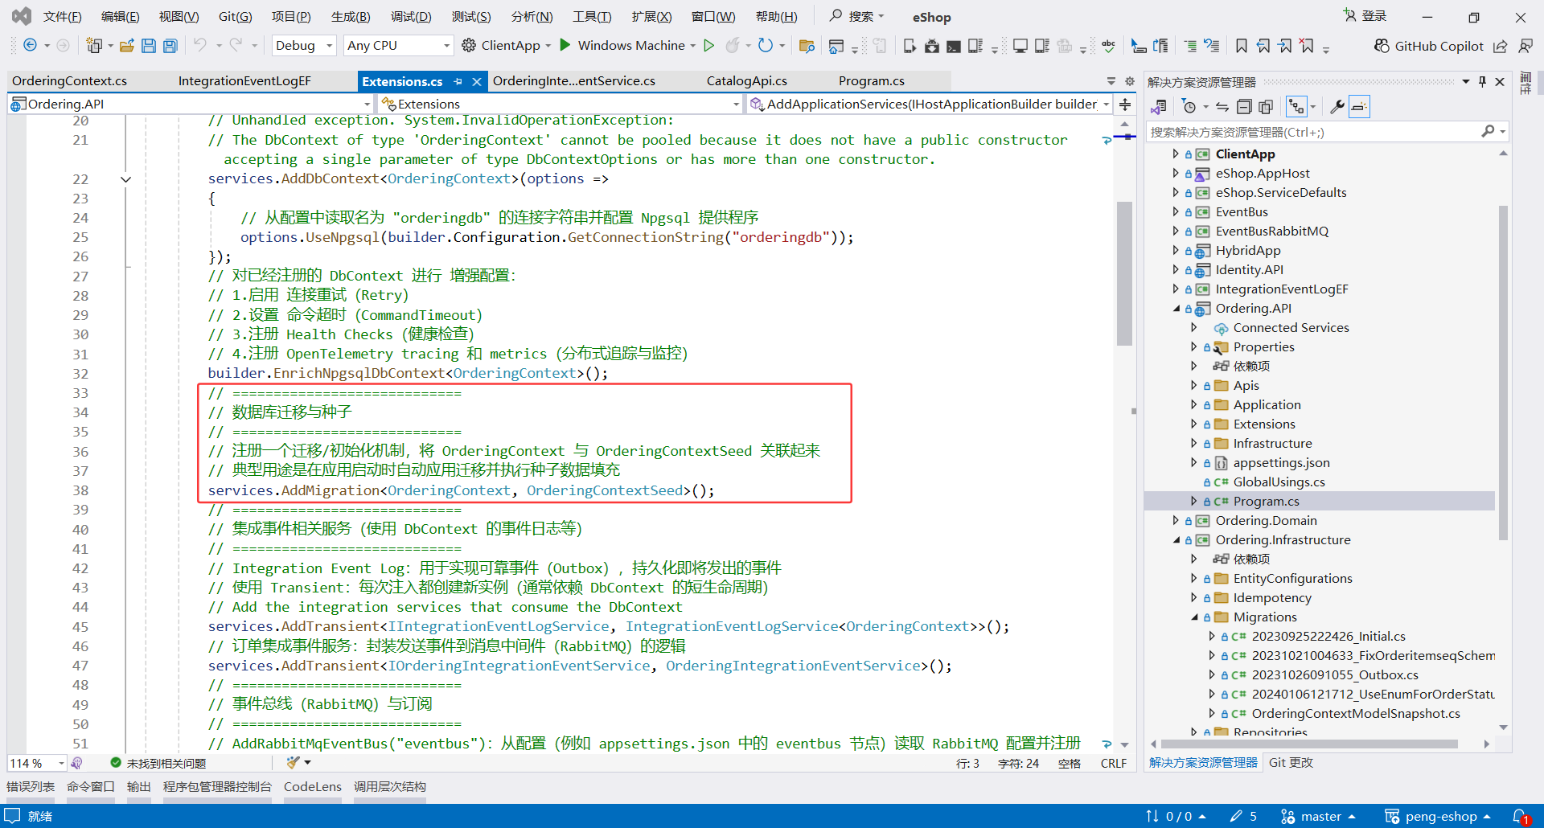The width and height of the screenshot is (1544, 828).
Task: Open the 错误列表 panel tab
Action: point(31,787)
